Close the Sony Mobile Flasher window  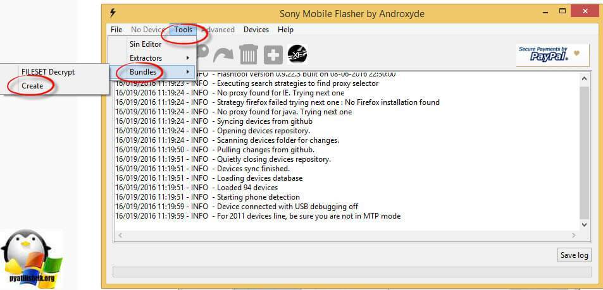click(586, 11)
